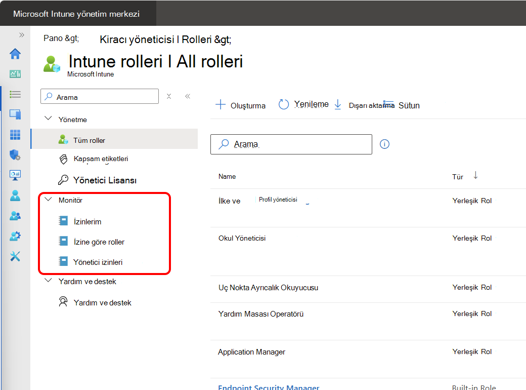
Task: Click the Yönetici Lisansı key icon
Action: point(63,180)
